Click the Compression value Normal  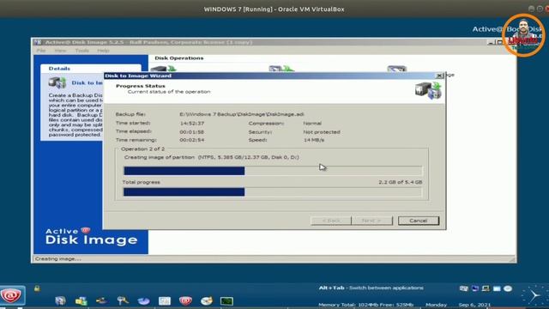point(312,124)
